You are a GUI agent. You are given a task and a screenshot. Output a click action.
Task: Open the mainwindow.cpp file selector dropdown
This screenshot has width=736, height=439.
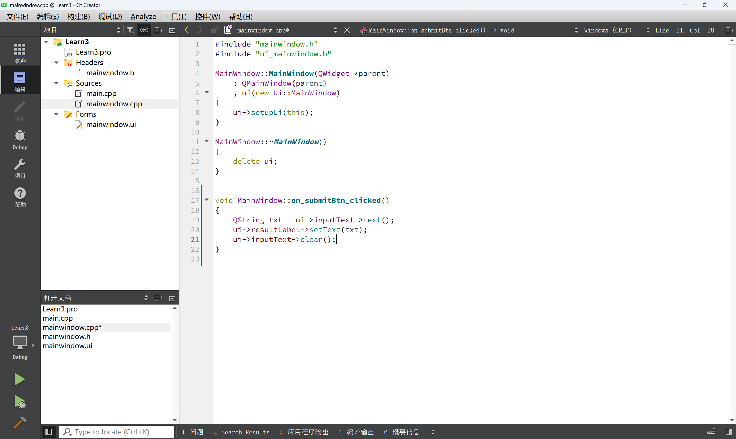(287, 30)
